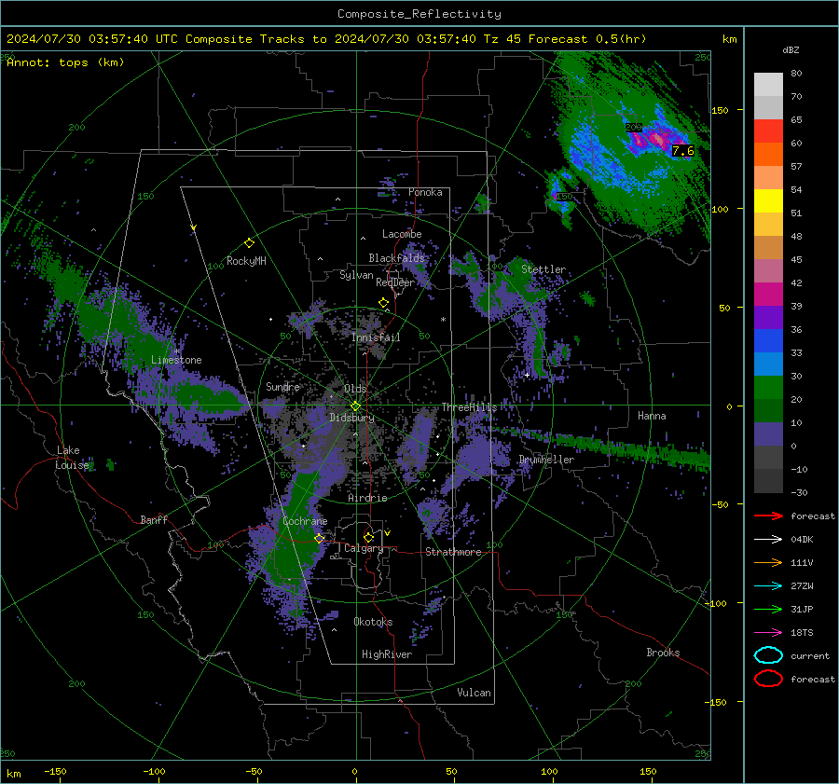Select the Stettler city label
Screen dimensions: 839x784
pos(543,269)
